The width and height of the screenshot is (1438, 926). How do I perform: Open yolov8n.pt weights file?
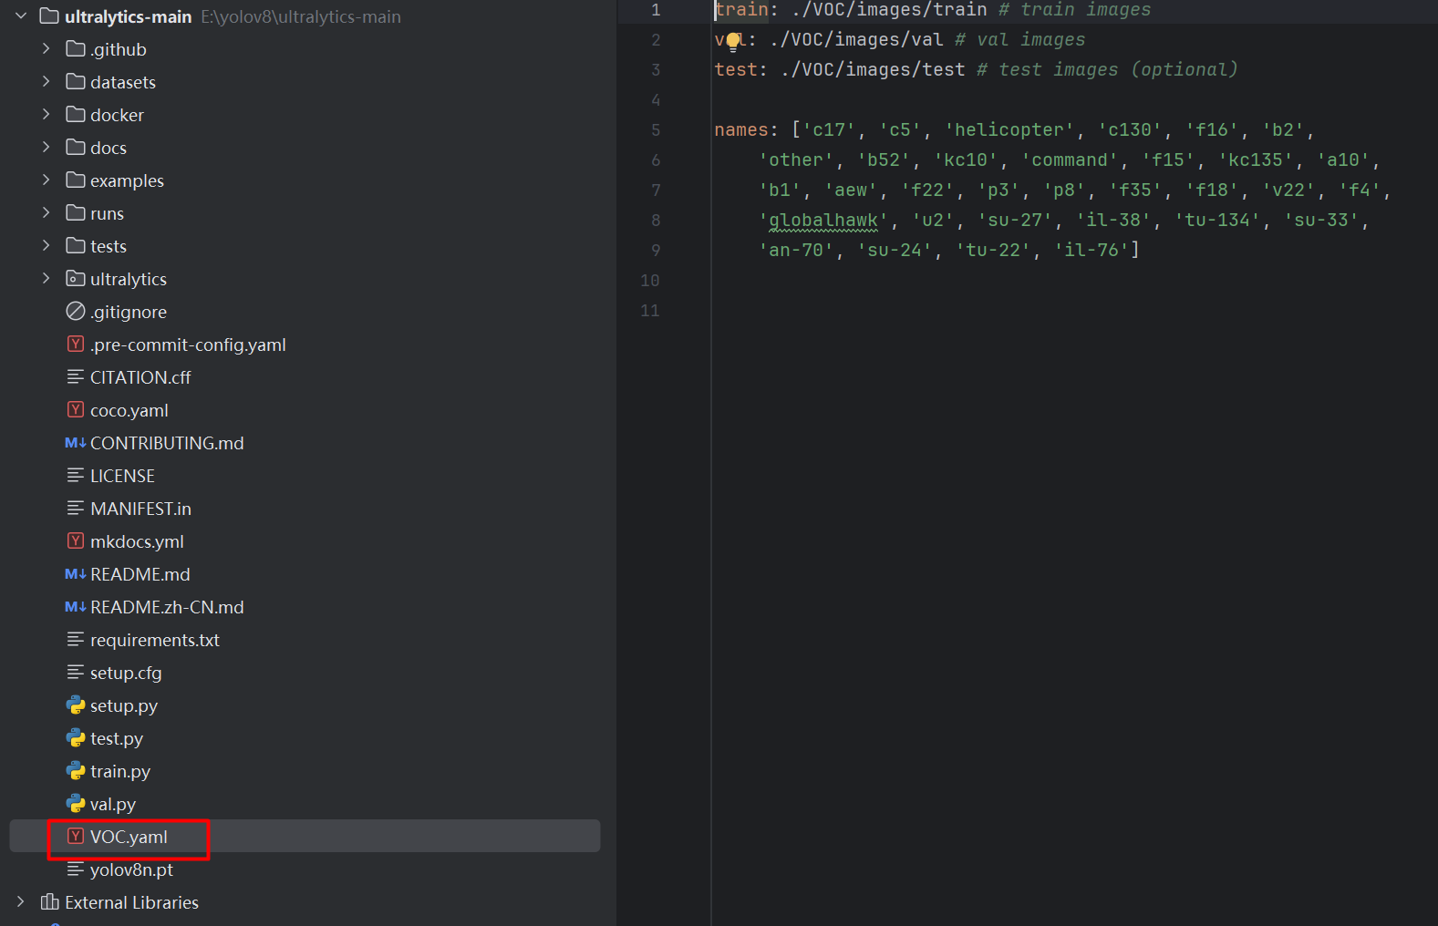click(x=131, y=869)
